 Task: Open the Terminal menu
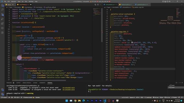pos(31,1)
